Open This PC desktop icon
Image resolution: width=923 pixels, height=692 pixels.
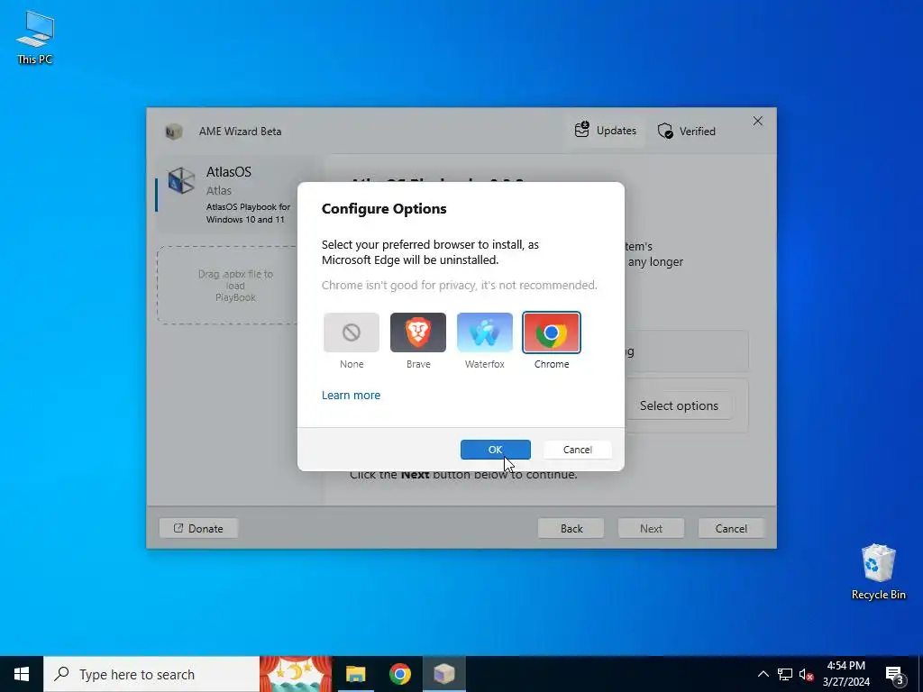(35, 37)
